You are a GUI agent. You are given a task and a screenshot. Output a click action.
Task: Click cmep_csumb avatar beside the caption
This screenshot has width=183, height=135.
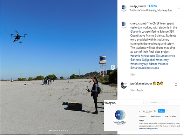pyautogui.click(x=124, y=25)
